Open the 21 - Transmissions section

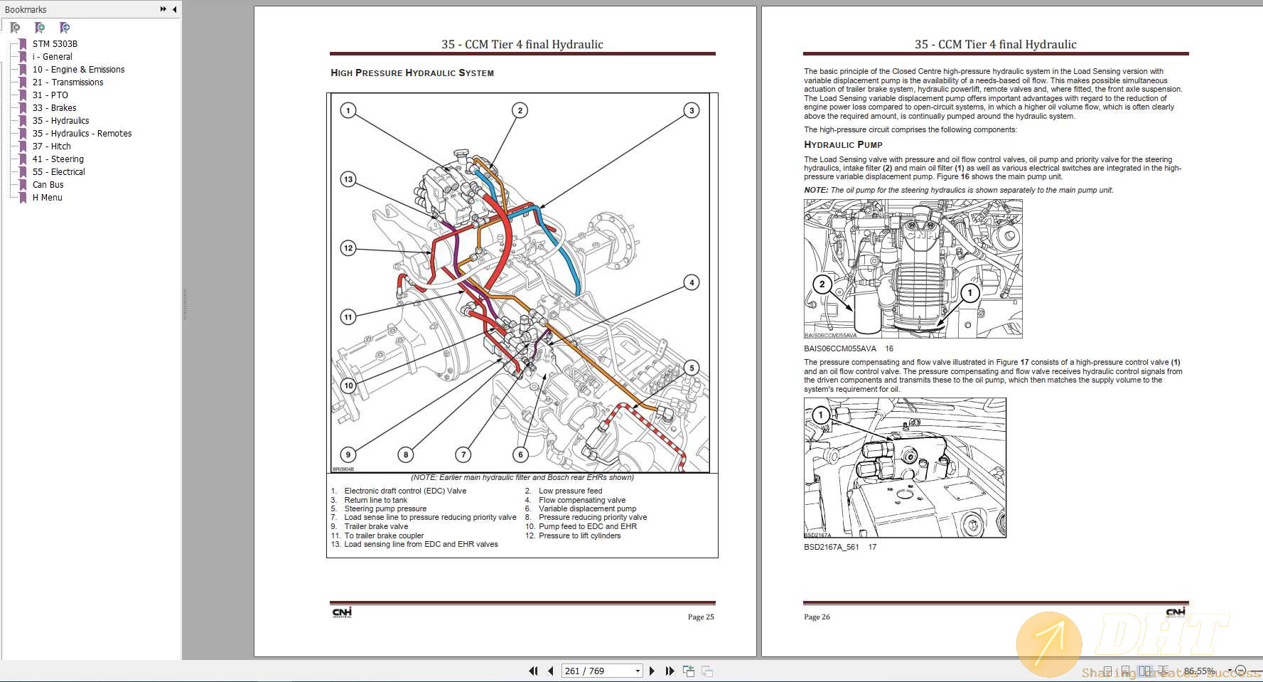click(x=67, y=82)
